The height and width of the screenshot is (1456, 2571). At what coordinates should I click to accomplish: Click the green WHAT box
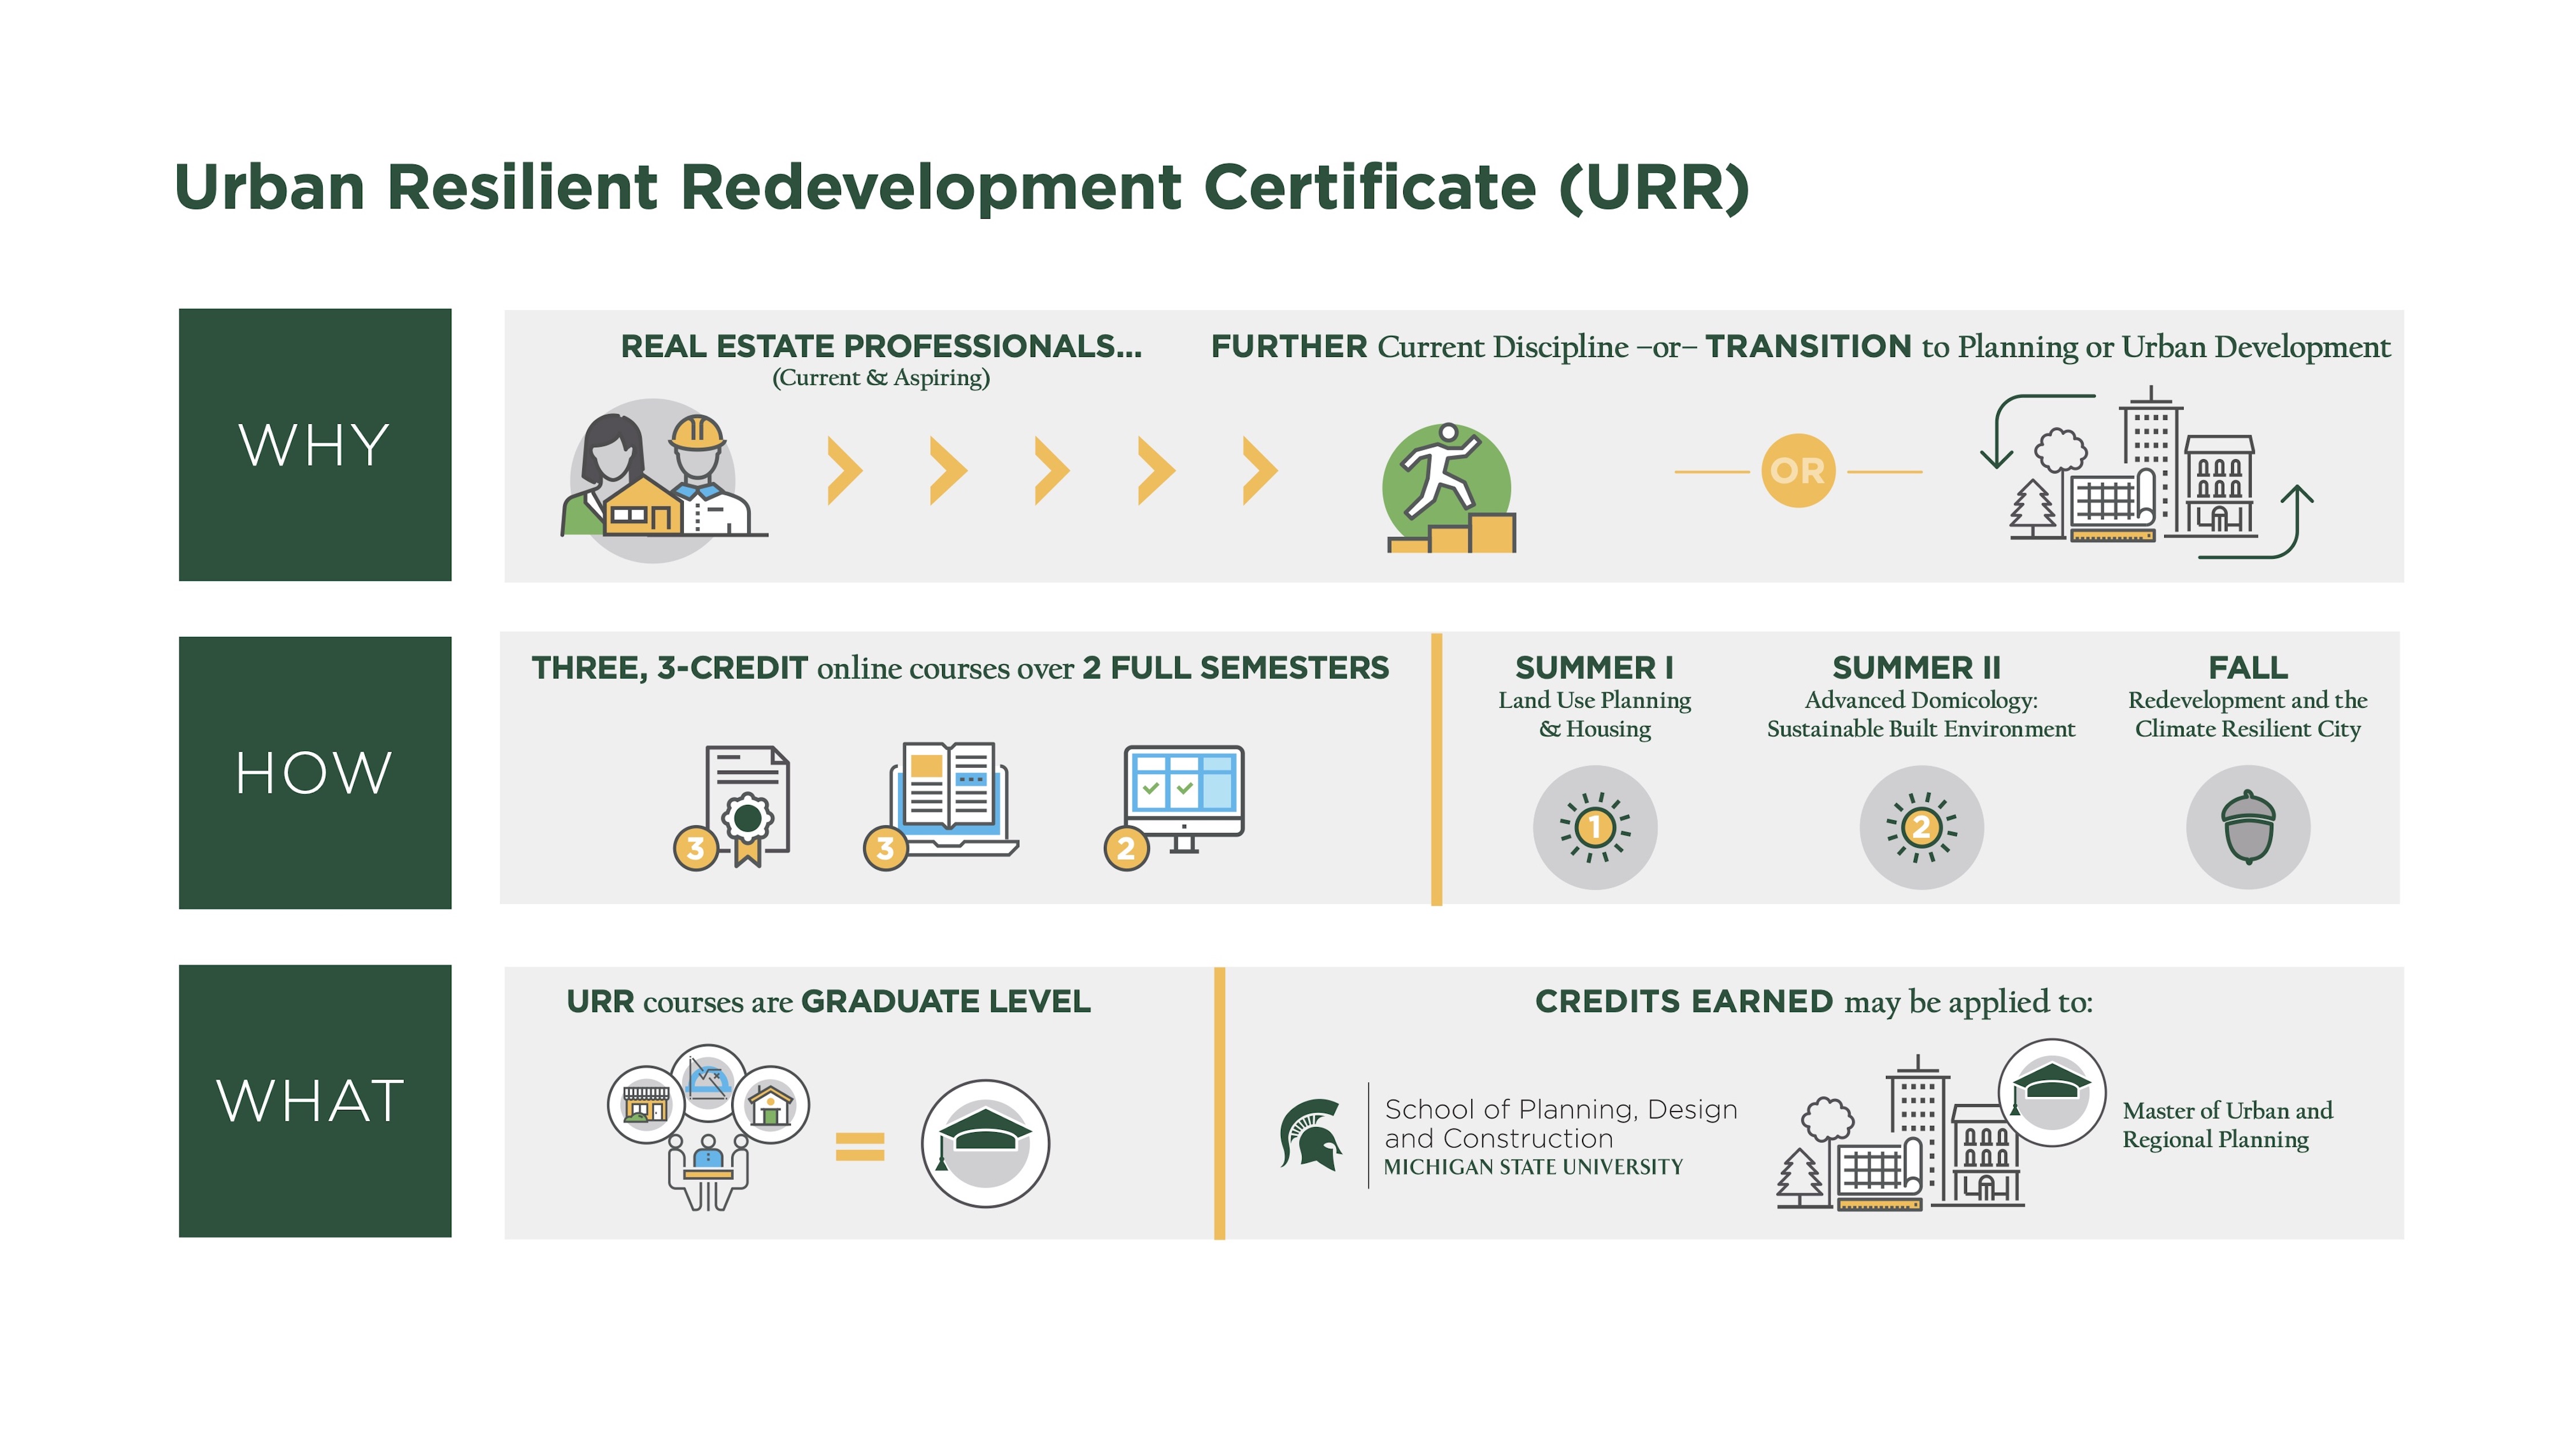coord(315,1100)
